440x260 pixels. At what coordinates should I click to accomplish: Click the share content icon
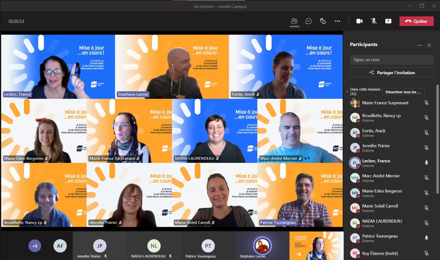coord(388,21)
